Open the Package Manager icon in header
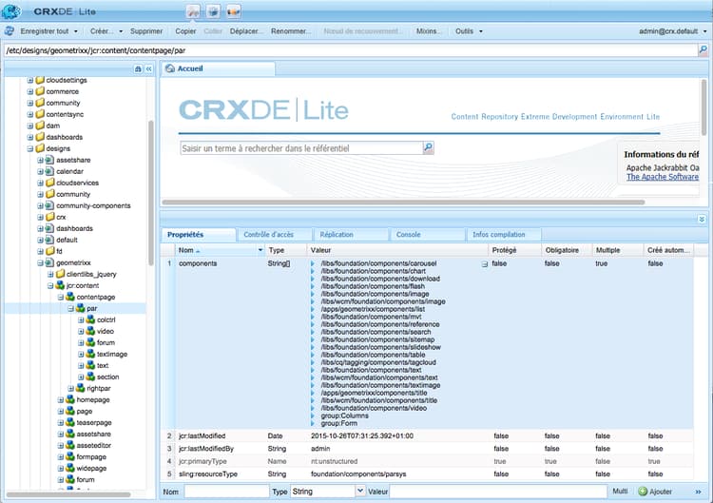Screen dimensions: 713x503 [213, 11]
